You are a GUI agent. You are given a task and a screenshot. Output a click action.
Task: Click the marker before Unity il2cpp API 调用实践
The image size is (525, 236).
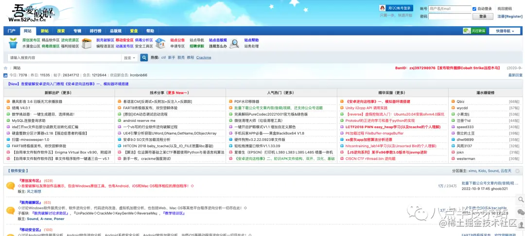pyautogui.click(x=342, y=108)
